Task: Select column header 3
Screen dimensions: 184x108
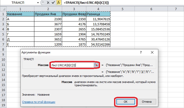Action: tap(74, 9)
